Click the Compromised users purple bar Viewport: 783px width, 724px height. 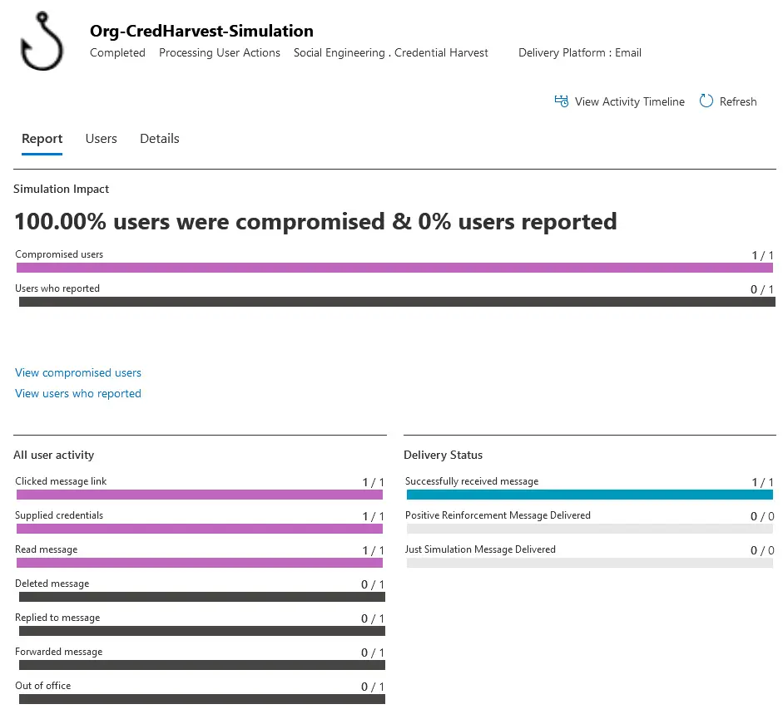click(x=394, y=268)
